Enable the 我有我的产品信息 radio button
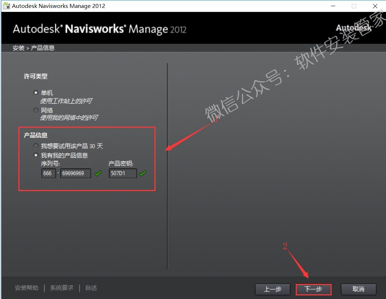The image size is (386, 299). [x=36, y=155]
